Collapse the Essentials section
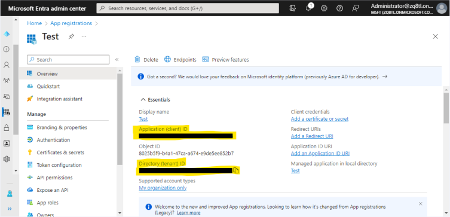Screen dimensions: 450x217 click(155, 100)
